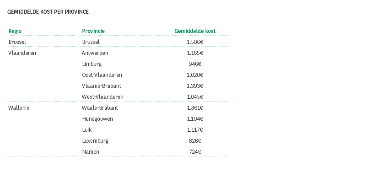The width and height of the screenshot is (366, 183).
Task: Select the Brussel region cell
Action: 17,42
